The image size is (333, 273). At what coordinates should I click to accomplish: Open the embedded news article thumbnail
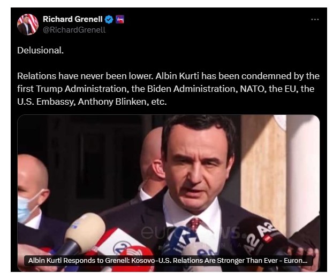[x=169, y=193]
